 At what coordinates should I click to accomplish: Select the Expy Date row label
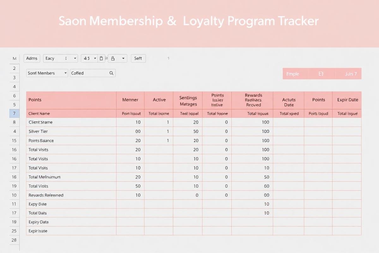click(38, 204)
